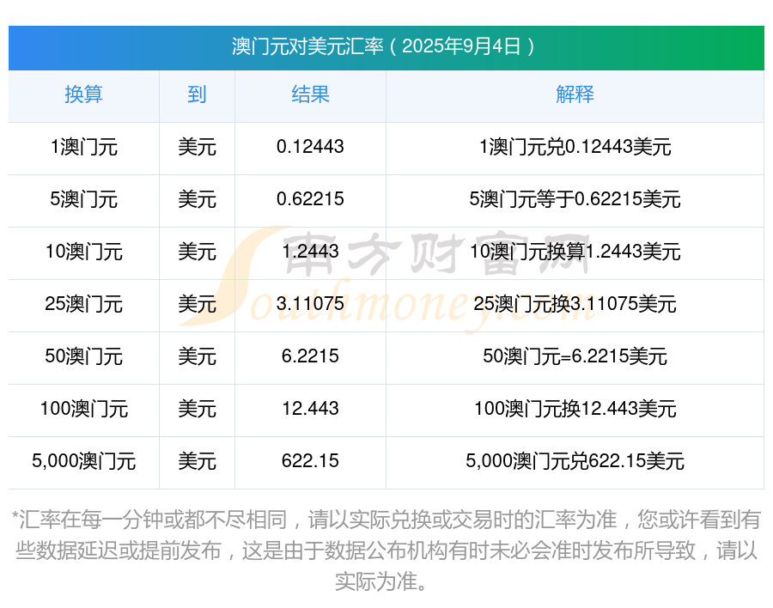
Task: Click the footnote disclaimer starting with *汇率在每一分钟
Action: [386, 550]
